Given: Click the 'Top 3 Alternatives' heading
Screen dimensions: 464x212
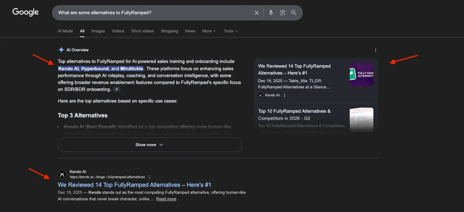Looking at the screenshot, I should coord(83,115).
